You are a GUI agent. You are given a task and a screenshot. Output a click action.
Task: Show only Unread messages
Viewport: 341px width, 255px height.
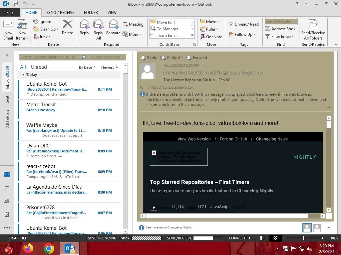coord(39,67)
